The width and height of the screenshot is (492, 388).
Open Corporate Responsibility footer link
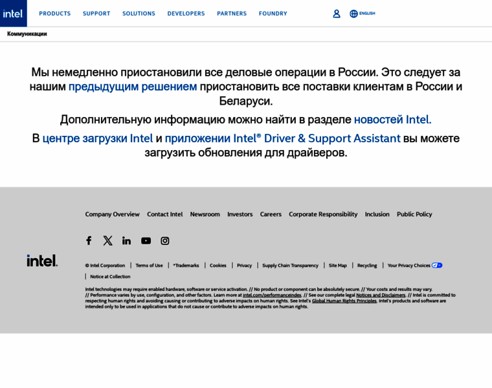(323, 215)
